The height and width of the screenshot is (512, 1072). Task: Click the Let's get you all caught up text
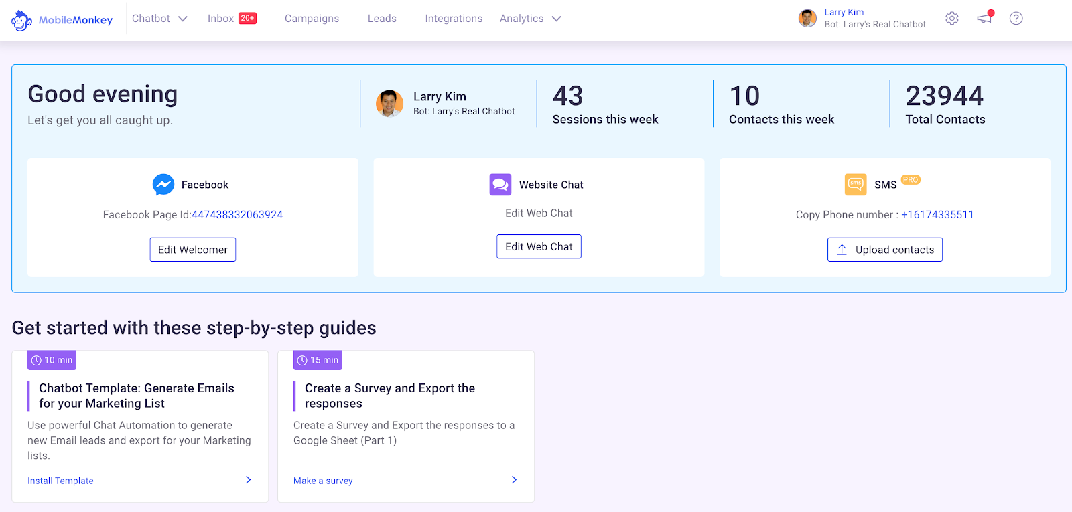click(100, 120)
